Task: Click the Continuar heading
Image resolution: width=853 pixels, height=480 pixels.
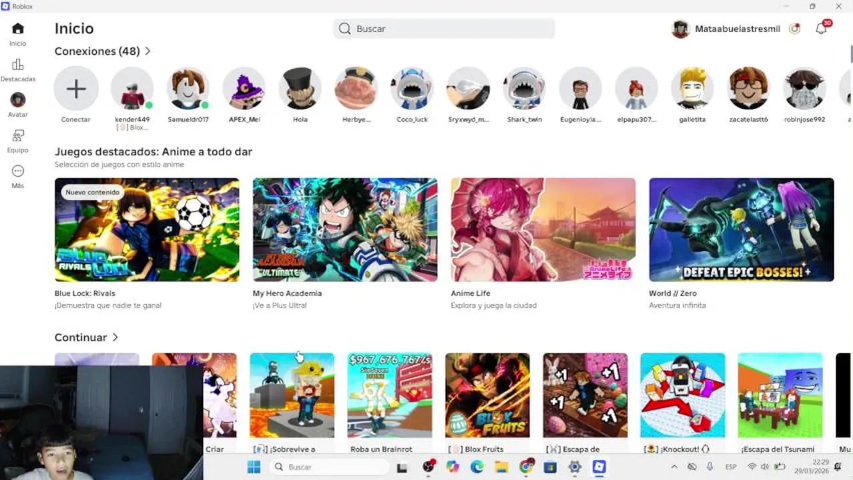Action: click(81, 337)
